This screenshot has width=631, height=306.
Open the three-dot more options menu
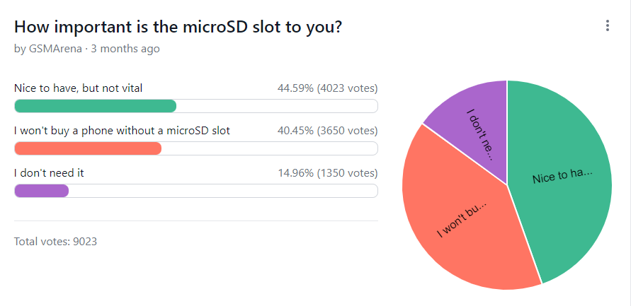pyautogui.click(x=608, y=26)
